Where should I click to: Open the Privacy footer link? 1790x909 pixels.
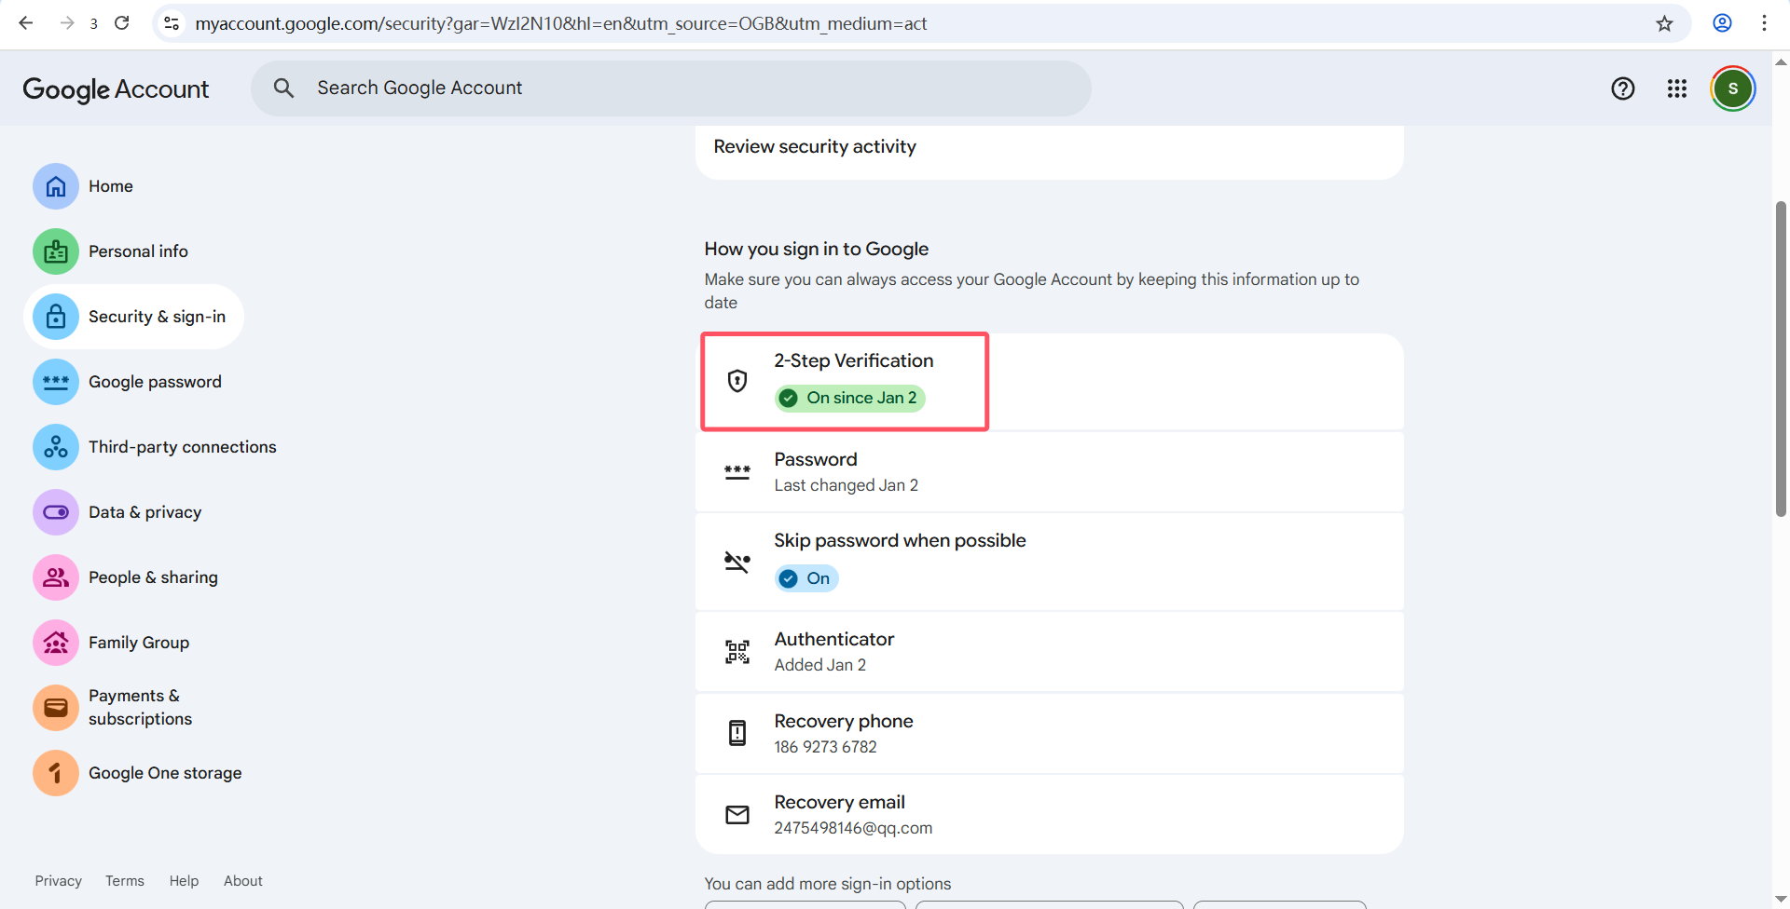[58, 881]
